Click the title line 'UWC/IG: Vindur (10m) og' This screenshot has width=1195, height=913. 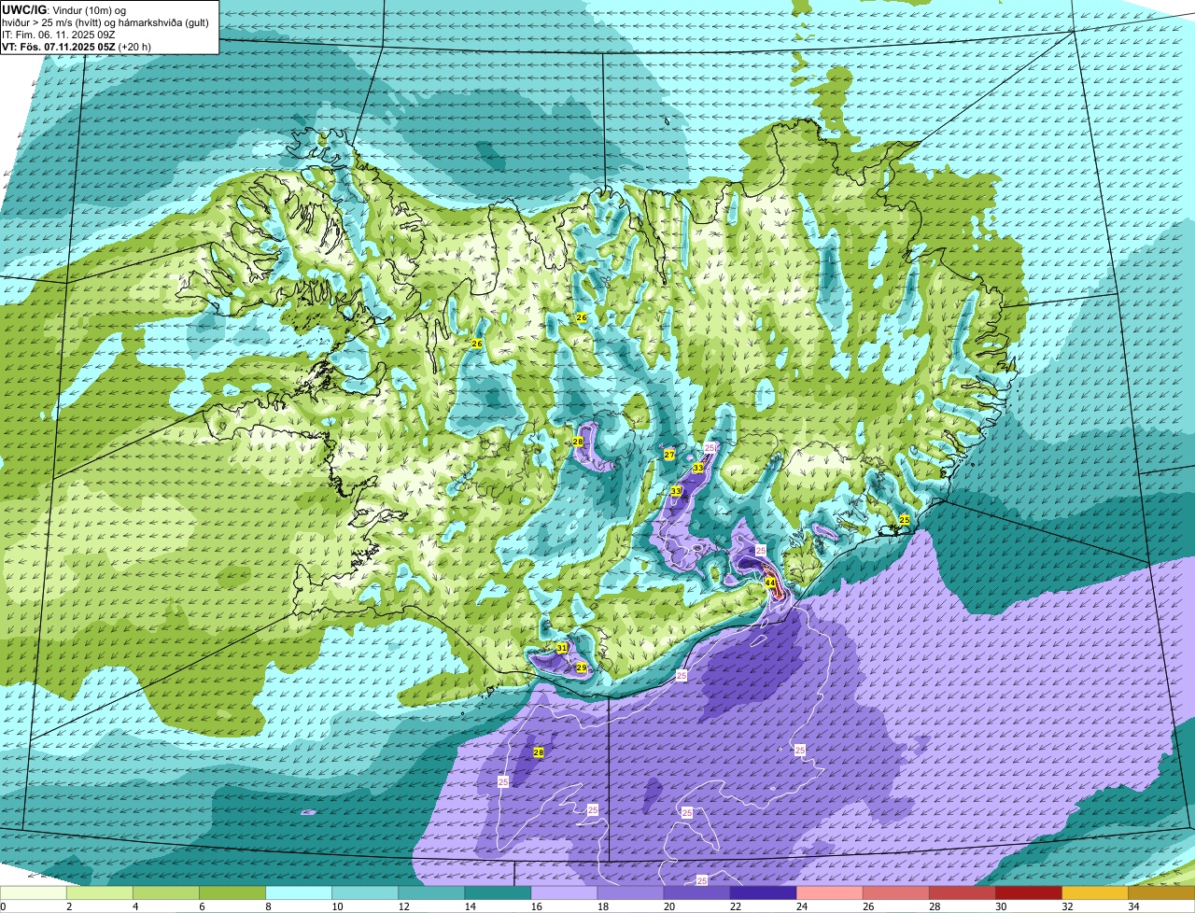[63, 9]
